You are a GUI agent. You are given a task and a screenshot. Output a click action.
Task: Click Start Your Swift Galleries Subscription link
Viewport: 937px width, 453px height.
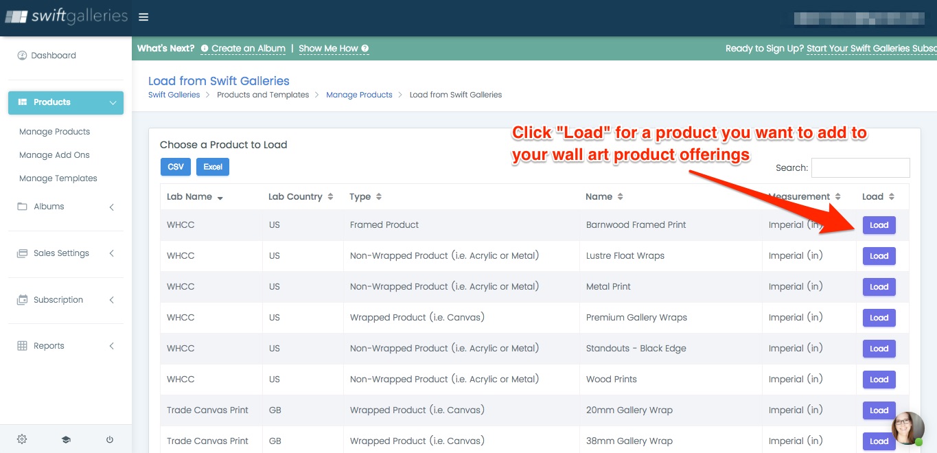point(872,49)
